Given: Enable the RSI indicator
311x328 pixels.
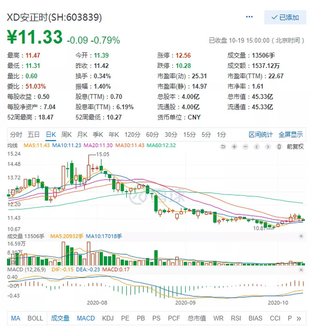Looking at the screenshot, I should pos(236,319).
